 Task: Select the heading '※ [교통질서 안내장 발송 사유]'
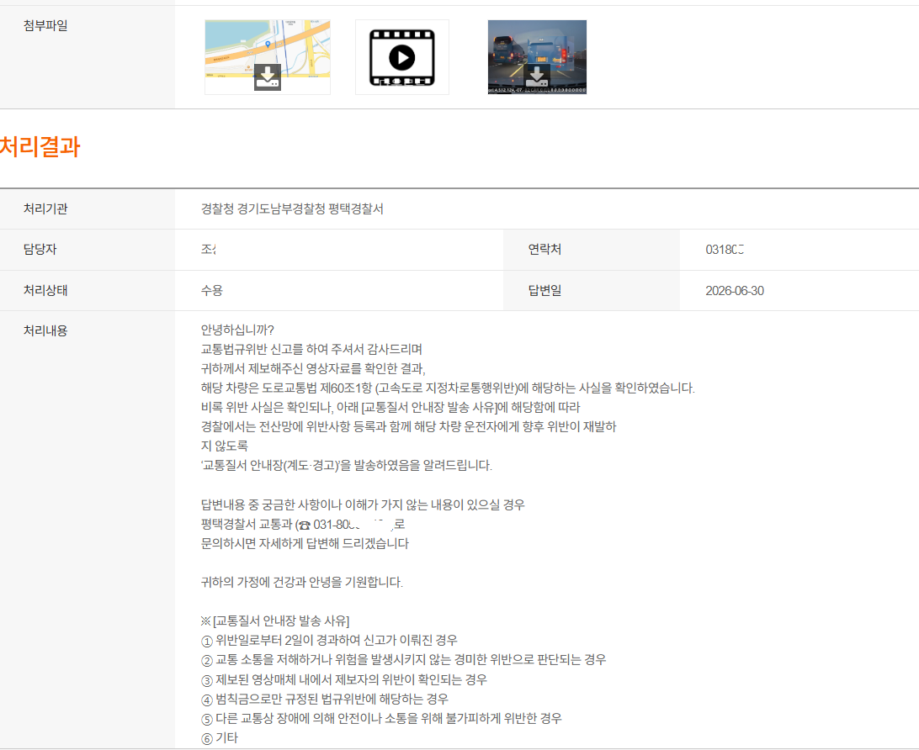(275, 621)
